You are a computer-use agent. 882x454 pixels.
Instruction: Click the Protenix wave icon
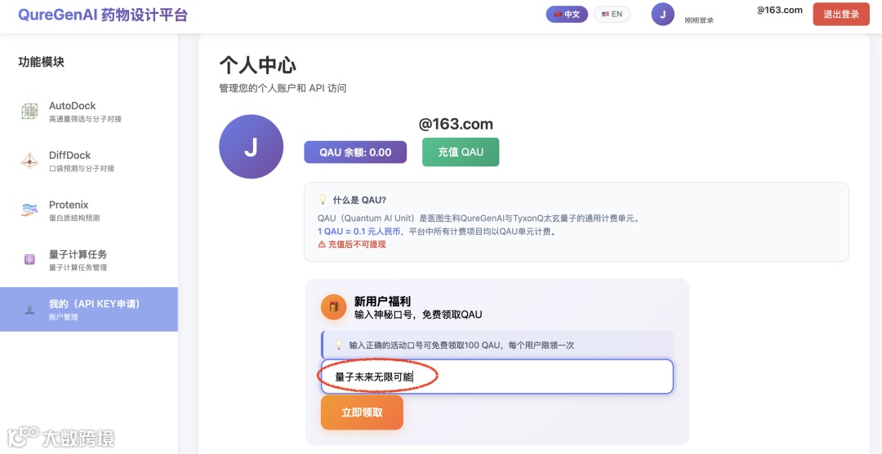29,210
